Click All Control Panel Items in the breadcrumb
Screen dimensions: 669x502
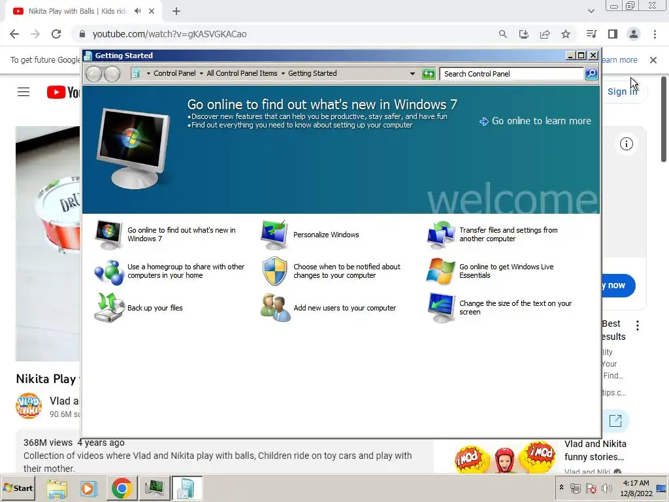[242, 73]
